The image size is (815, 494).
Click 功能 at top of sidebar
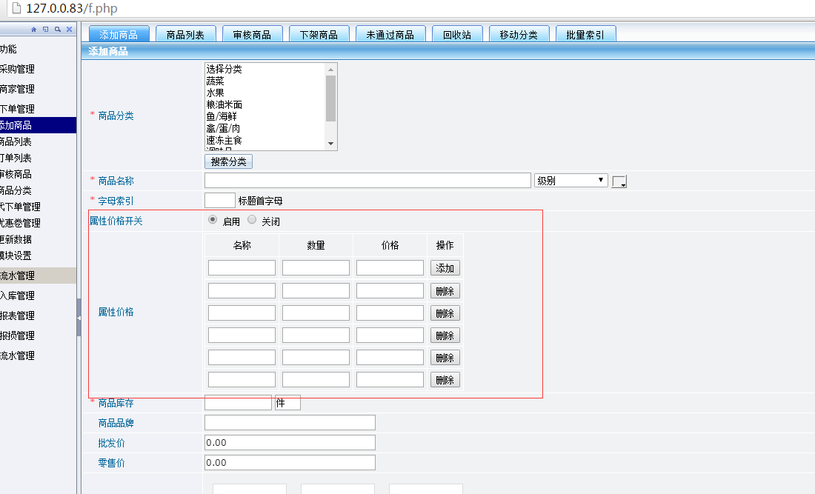[x=8, y=50]
